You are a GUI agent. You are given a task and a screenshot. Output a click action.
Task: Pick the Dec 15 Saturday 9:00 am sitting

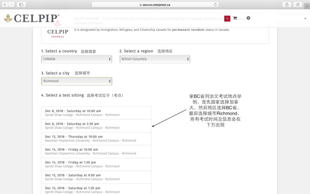96,177
